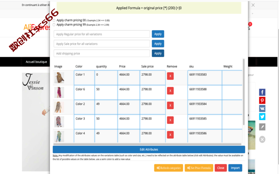
Task: Open Set Price Formula
Action: click(199, 168)
